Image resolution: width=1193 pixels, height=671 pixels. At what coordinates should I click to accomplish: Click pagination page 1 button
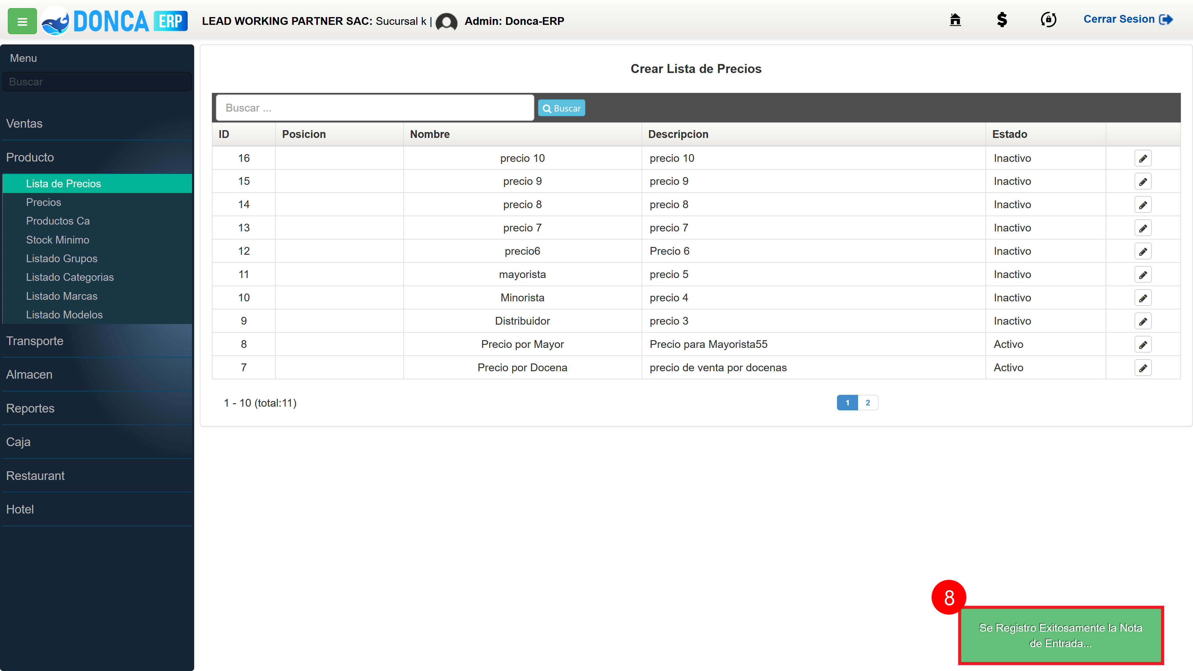(847, 402)
